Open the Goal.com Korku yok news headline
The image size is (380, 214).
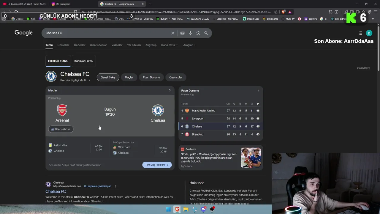[209, 158]
